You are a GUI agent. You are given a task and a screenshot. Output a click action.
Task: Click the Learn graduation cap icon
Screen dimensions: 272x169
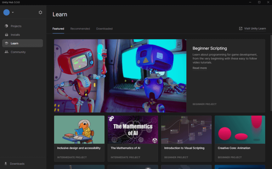[6, 43]
